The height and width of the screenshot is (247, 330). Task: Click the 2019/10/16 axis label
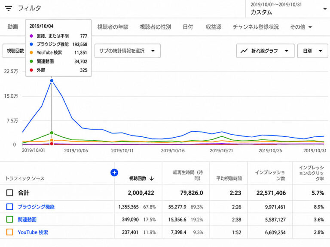pos(173,151)
